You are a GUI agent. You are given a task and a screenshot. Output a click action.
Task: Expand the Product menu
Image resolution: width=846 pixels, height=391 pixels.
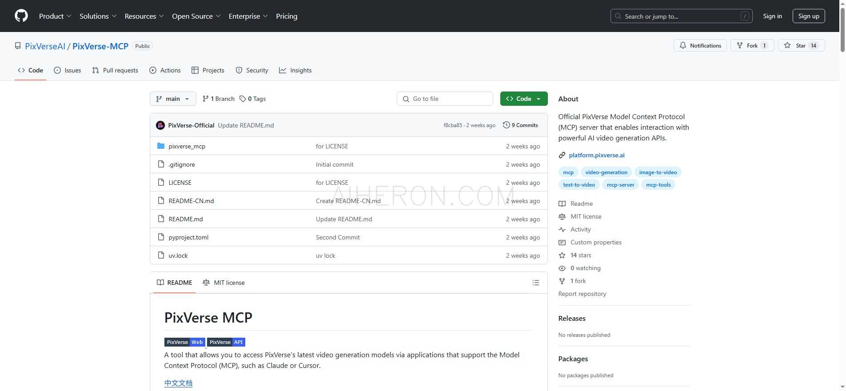[55, 16]
